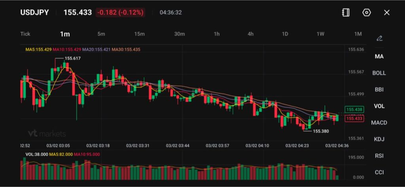Screen dimensions: 405x187
Task: Toggle the BBI overlay indicator
Action: (x=379, y=90)
